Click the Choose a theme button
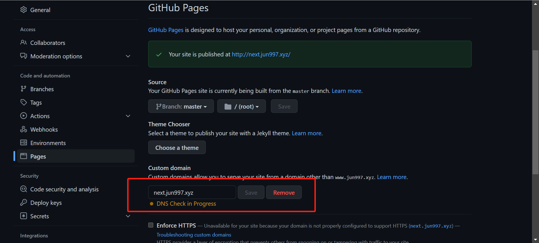This screenshot has width=539, height=243. 177,147
